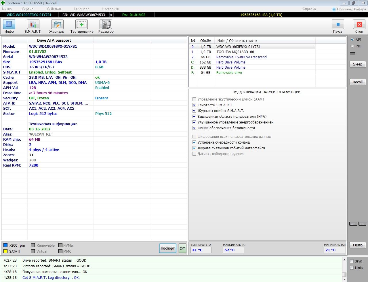This screenshot has height=282, width=368.
Task: Toggle Опции обеспечения безопасности checkbox
Action: [194, 128]
